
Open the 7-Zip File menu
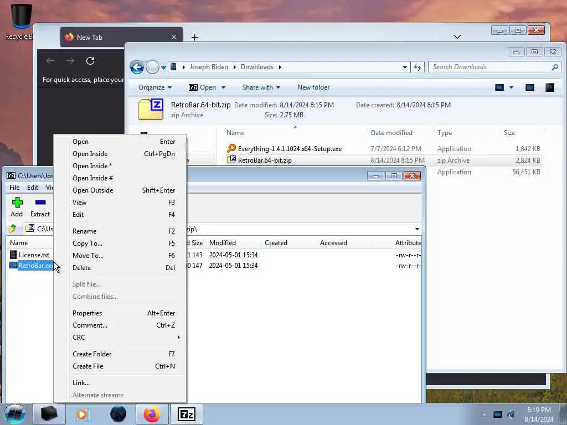[14, 187]
